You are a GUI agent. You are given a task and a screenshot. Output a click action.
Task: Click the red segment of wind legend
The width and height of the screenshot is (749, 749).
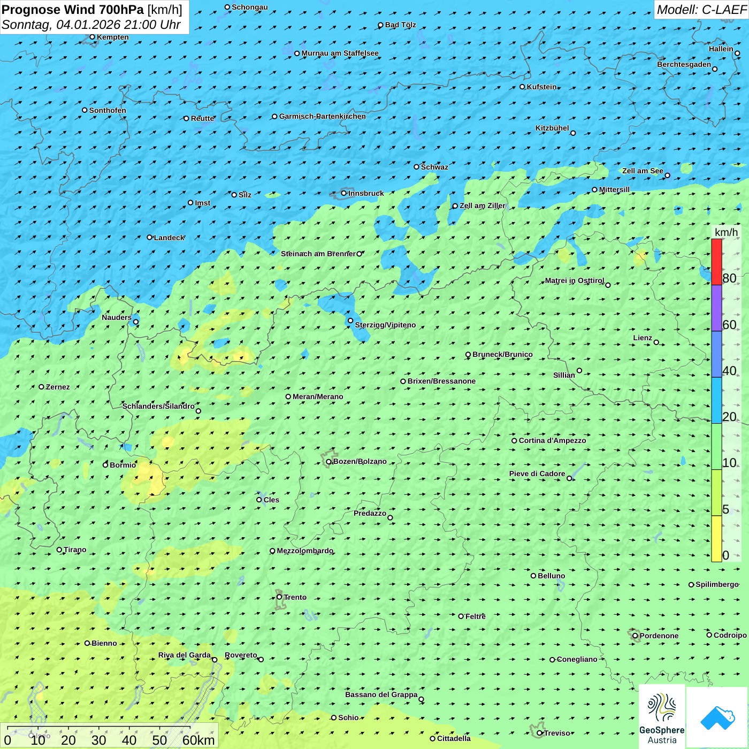coord(716,262)
